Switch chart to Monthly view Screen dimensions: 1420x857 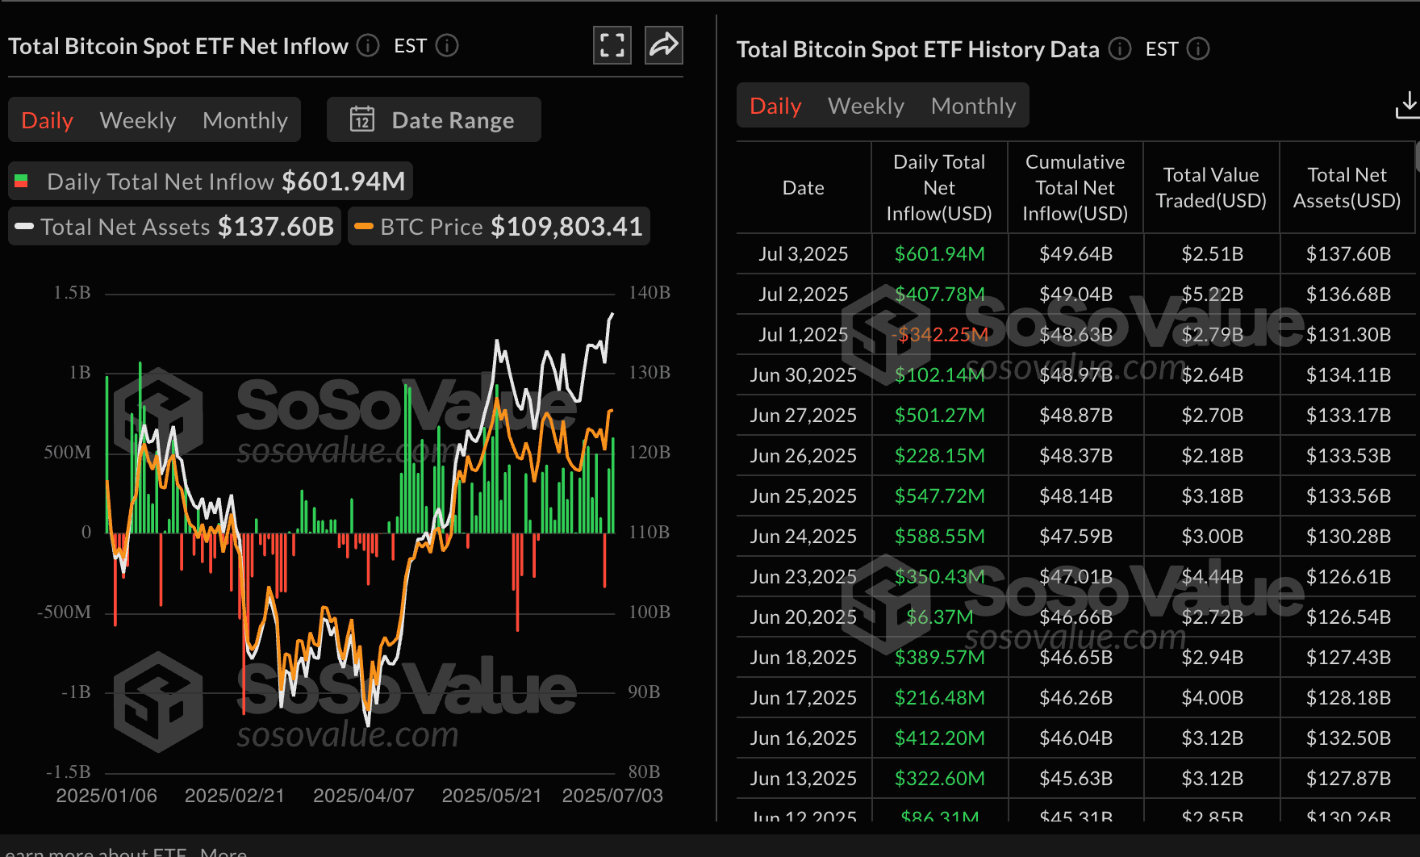pyautogui.click(x=245, y=119)
